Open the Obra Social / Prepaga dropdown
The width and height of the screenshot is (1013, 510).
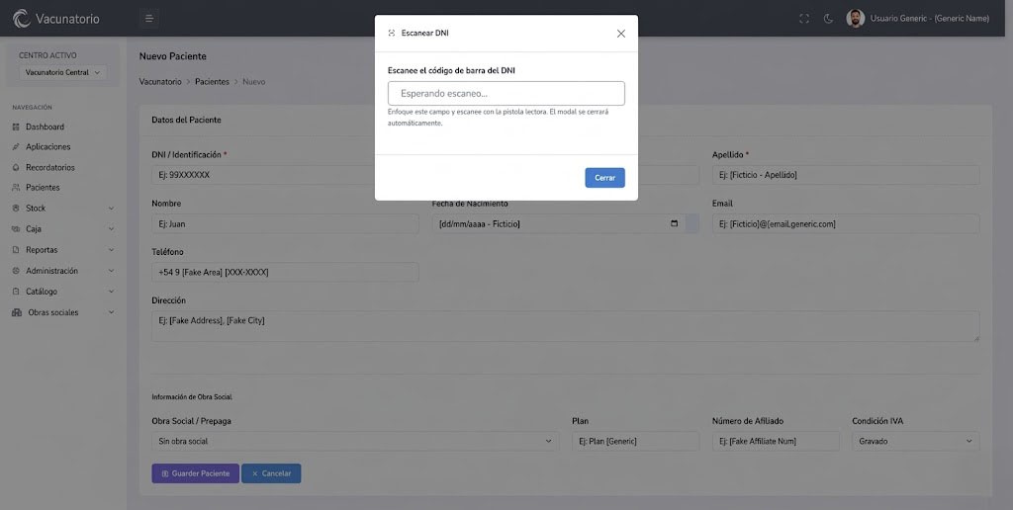(355, 441)
